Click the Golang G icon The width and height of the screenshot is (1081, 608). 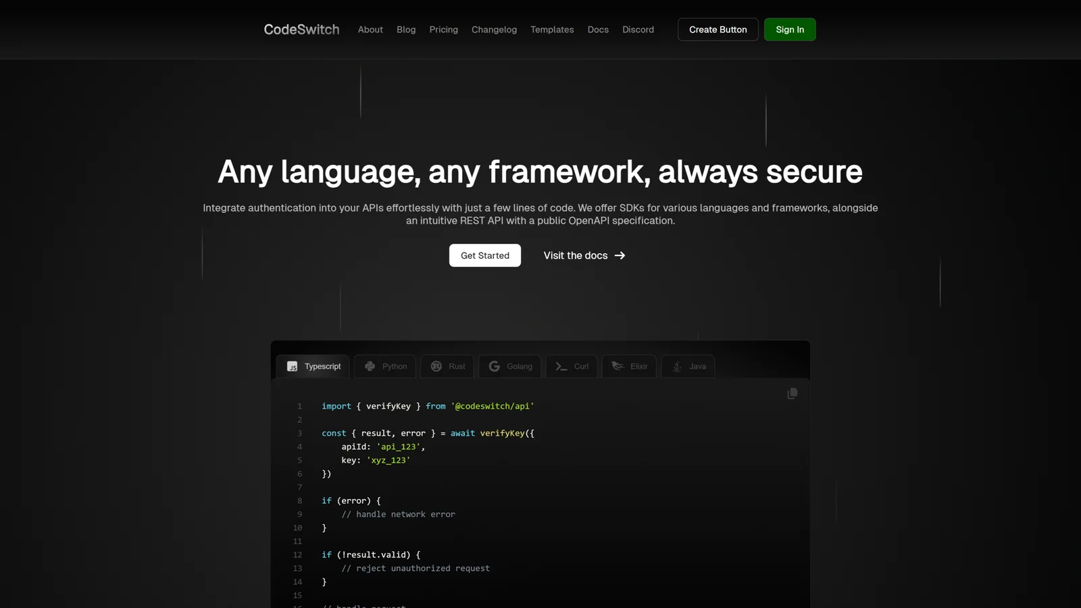pos(495,366)
